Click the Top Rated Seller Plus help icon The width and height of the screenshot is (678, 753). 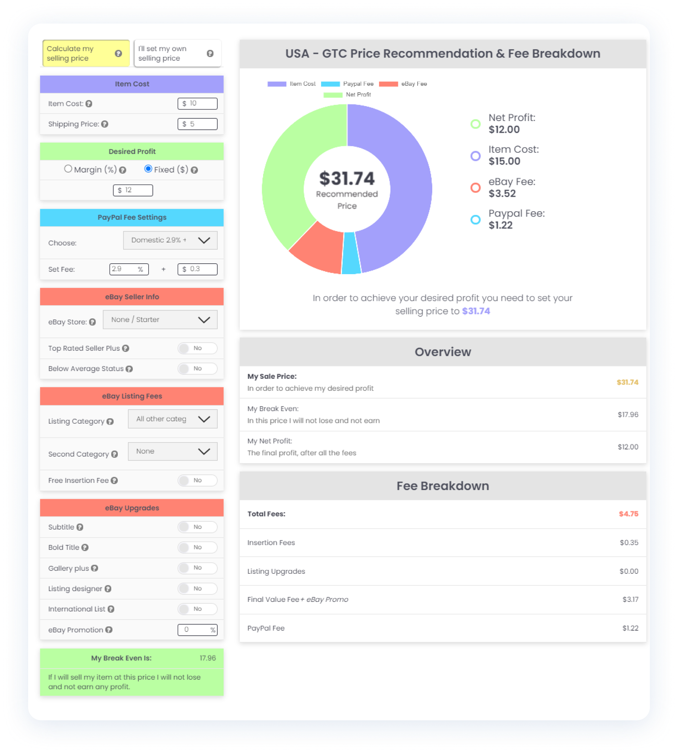[126, 348]
